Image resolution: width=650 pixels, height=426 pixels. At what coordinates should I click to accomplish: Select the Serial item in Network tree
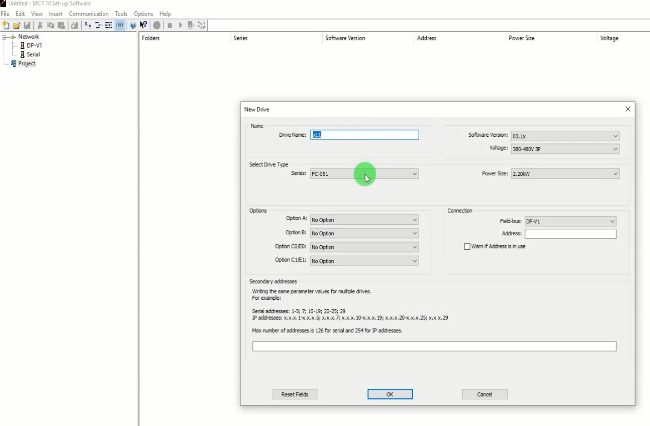(x=33, y=54)
